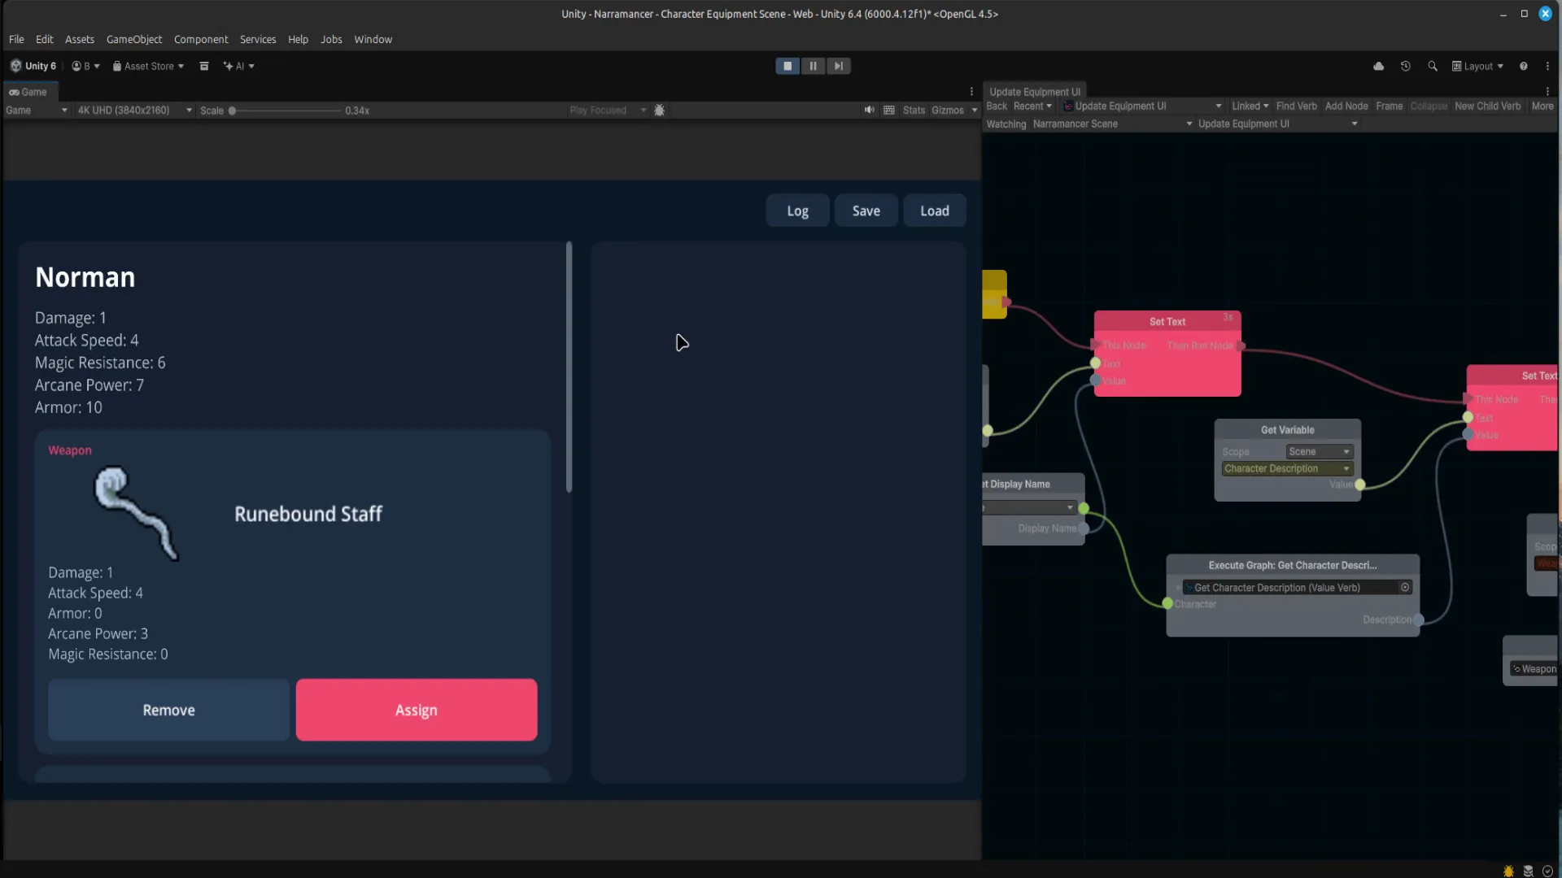The image size is (1562, 878).
Task: Click Assign for Runebound Staff
Action: pyautogui.click(x=417, y=710)
